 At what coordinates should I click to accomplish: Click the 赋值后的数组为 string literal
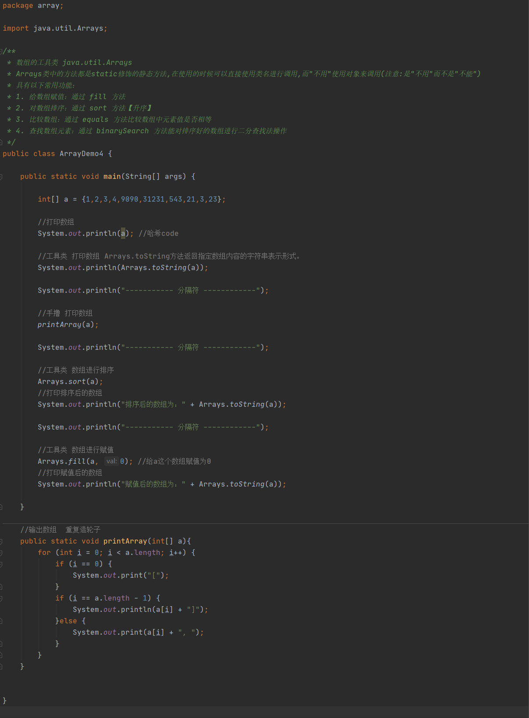(153, 484)
